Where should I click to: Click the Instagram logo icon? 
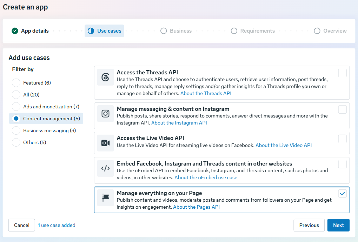pyautogui.click(x=105, y=114)
